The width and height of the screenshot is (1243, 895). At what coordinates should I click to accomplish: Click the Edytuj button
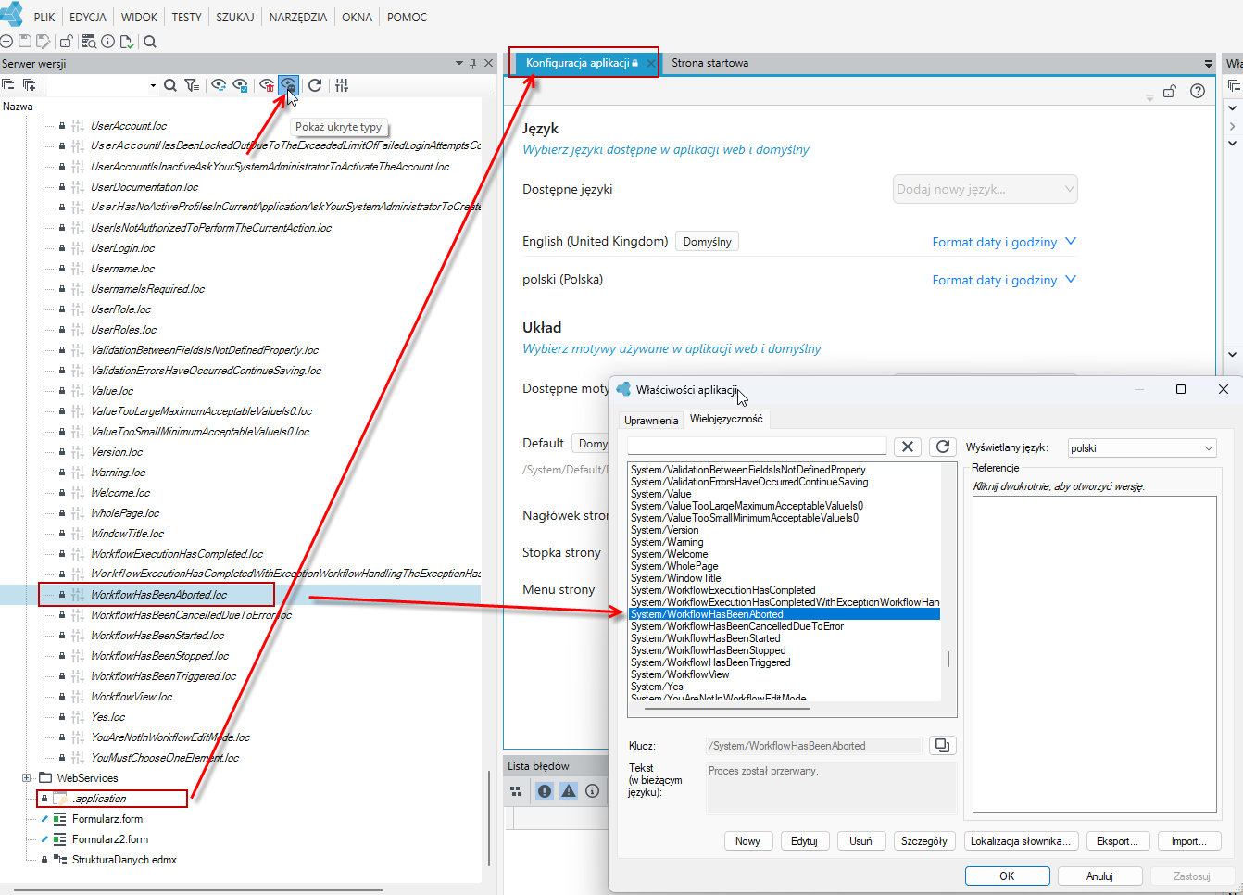click(804, 841)
